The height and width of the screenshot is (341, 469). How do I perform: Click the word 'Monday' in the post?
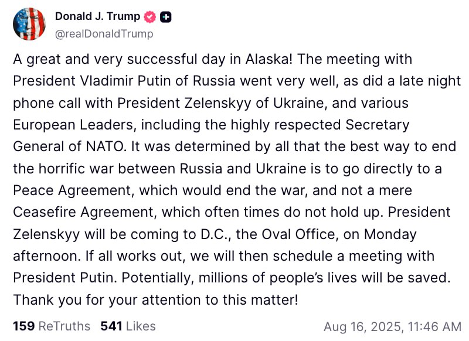point(390,234)
